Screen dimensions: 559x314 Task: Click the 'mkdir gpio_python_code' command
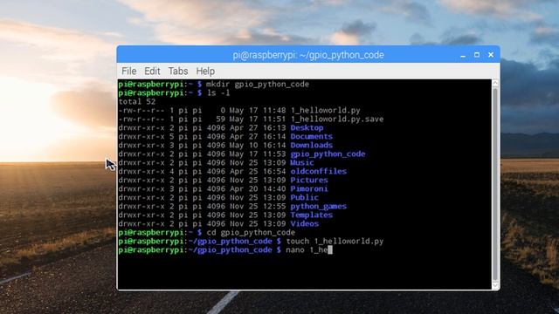point(258,85)
